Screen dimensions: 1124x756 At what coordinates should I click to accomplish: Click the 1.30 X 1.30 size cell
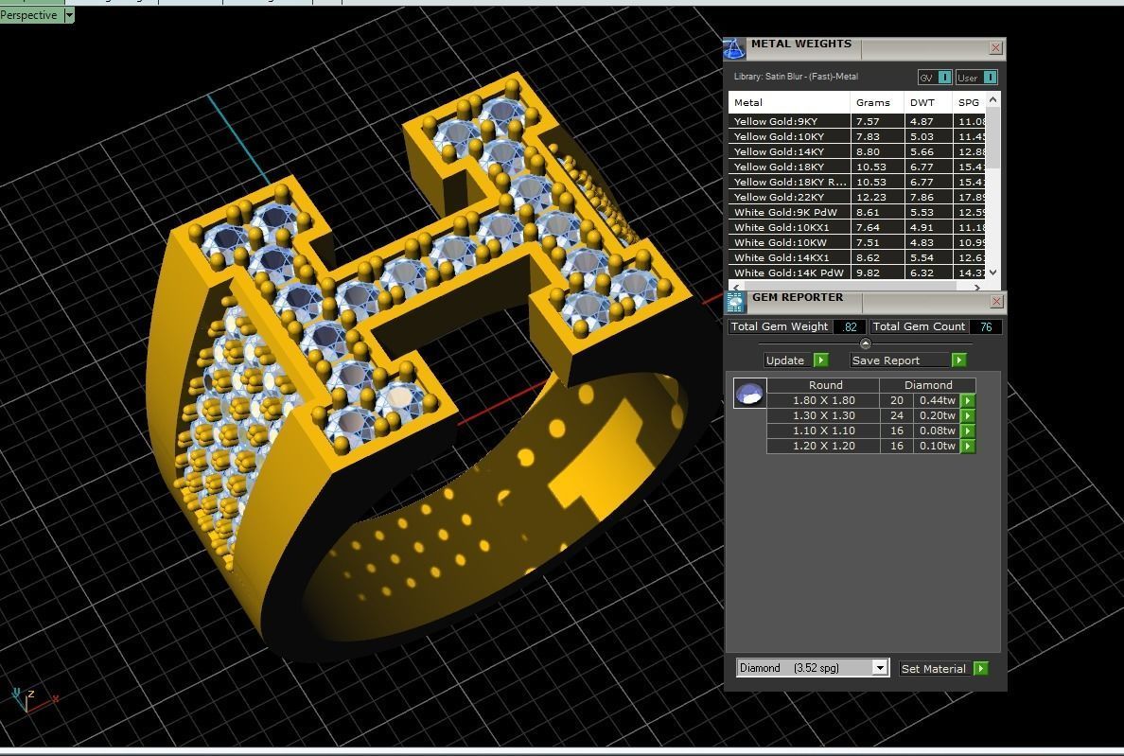[824, 415]
